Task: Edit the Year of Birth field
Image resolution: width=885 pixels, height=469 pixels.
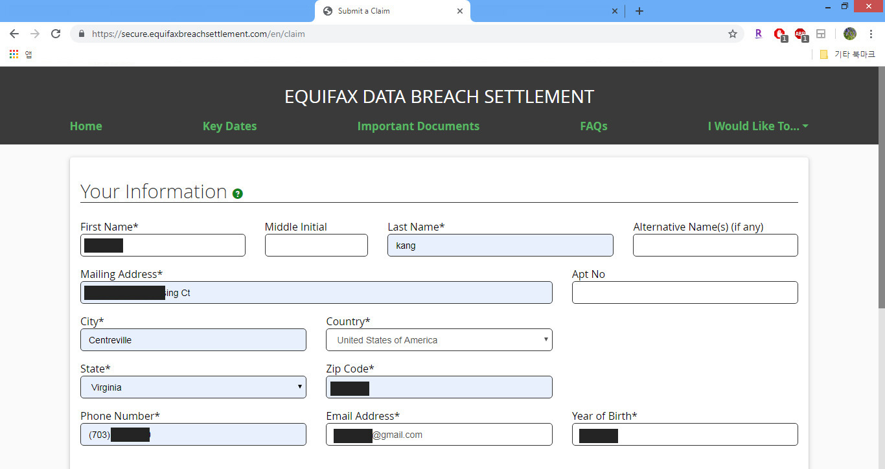Action: point(685,435)
